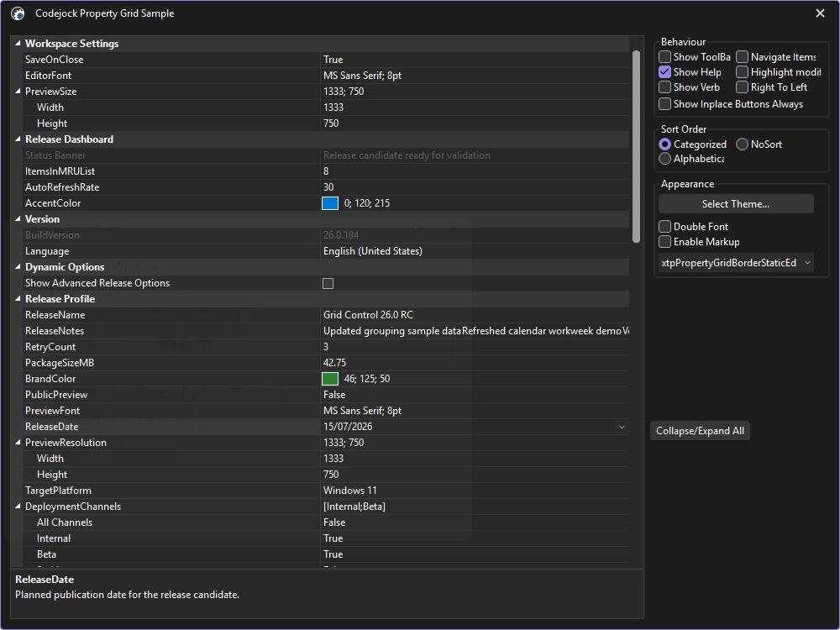
Task: Select the EditorFont property row
Action: click(x=326, y=76)
